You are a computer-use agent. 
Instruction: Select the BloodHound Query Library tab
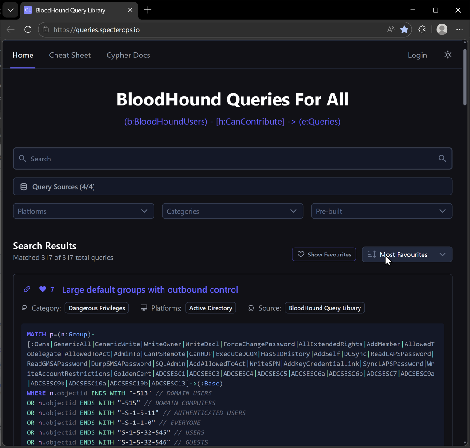coord(79,10)
